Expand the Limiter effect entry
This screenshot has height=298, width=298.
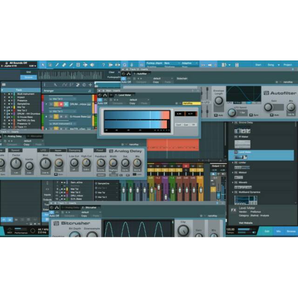(233, 163)
